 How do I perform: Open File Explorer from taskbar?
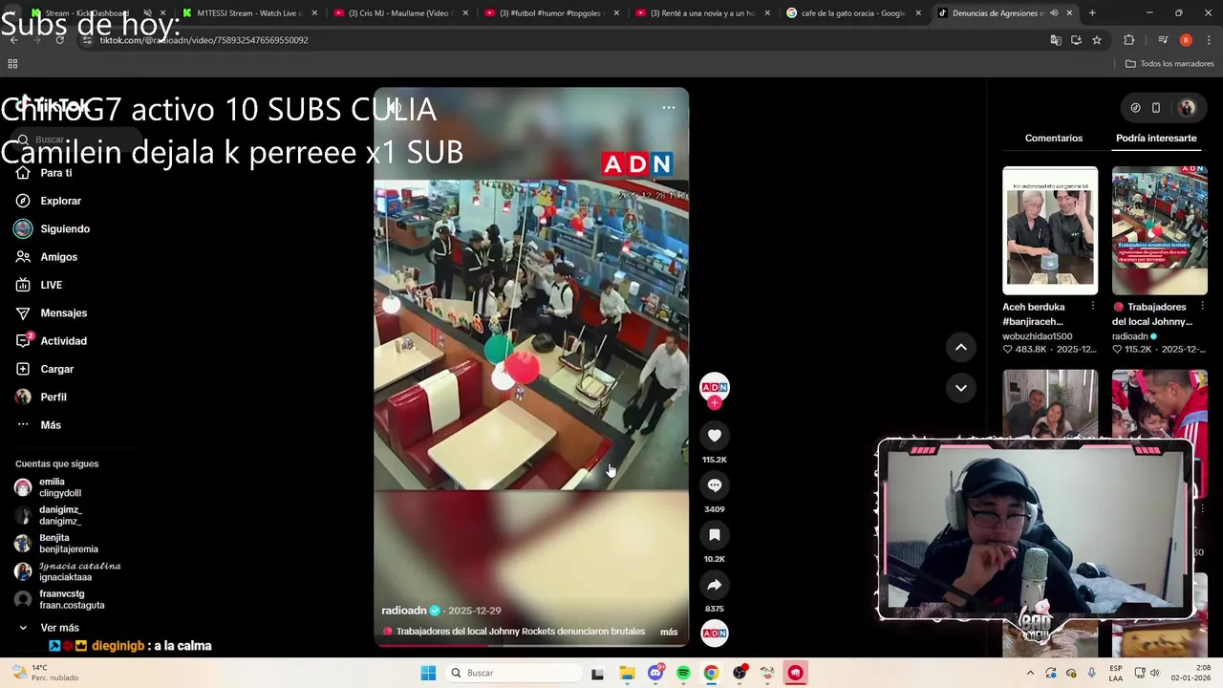tap(627, 673)
